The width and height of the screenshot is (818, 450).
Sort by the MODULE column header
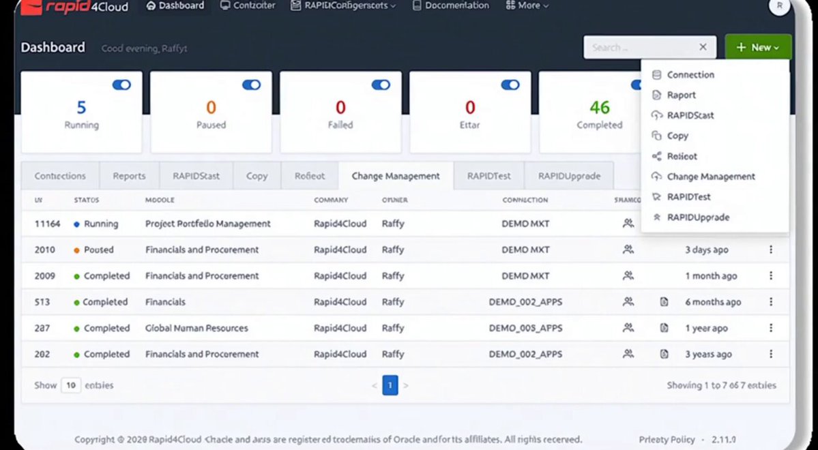pos(160,200)
